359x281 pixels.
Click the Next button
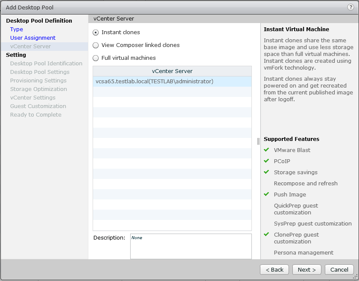[307, 269]
